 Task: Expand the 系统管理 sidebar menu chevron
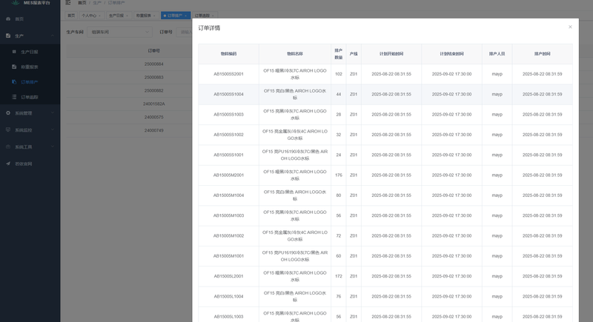[52, 113]
